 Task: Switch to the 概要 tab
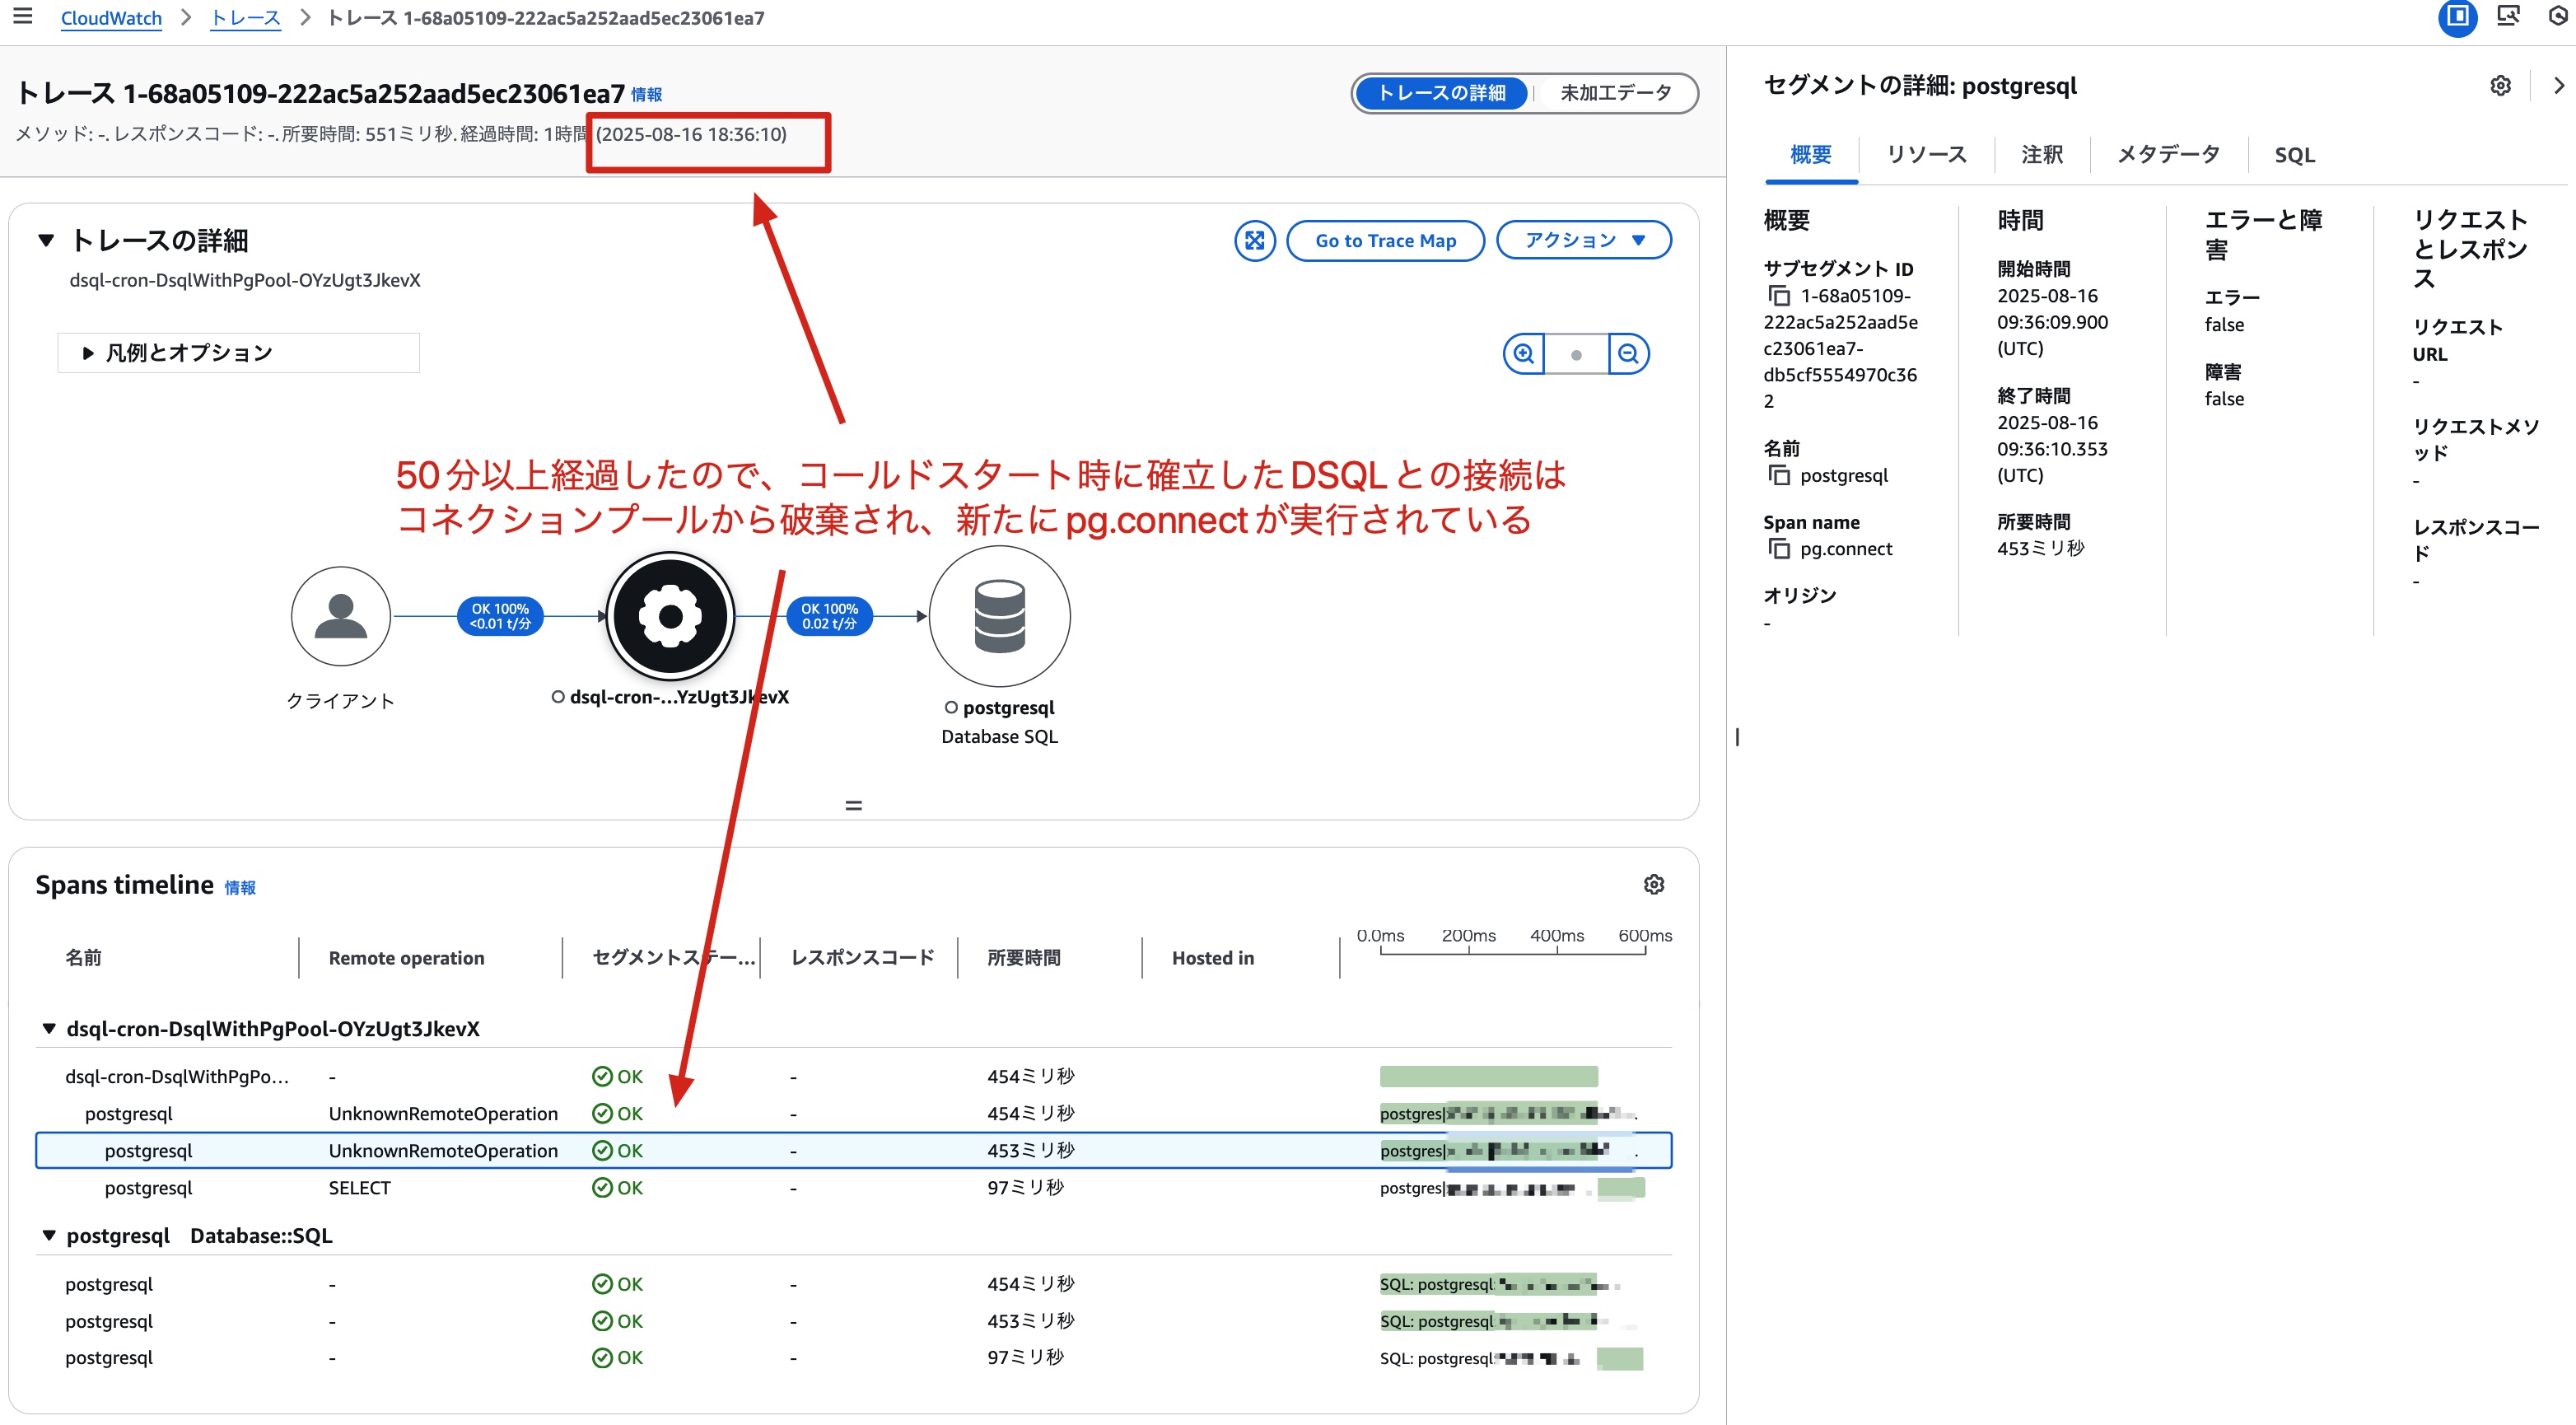click(1810, 155)
